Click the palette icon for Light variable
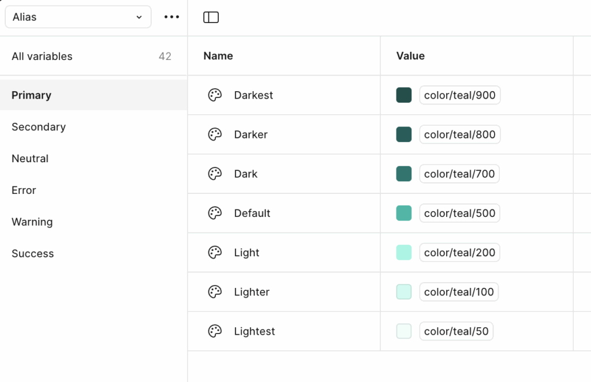Image resolution: width=591 pixels, height=382 pixels. pyautogui.click(x=215, y=253)
